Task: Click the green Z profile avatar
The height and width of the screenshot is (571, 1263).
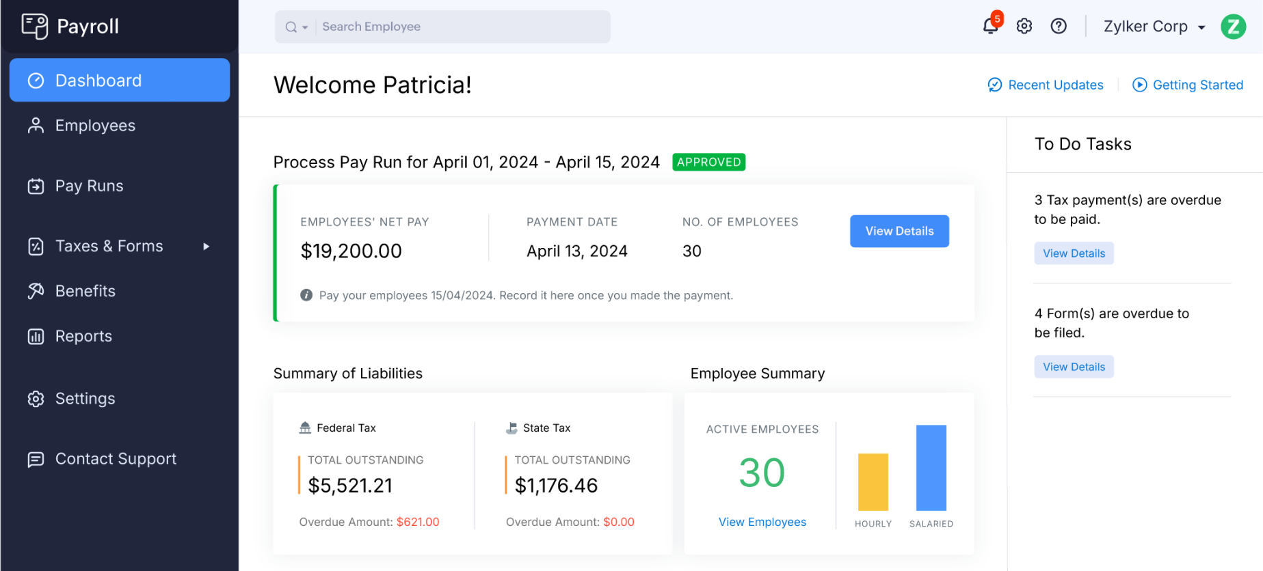Action: tap(1233, 27)
